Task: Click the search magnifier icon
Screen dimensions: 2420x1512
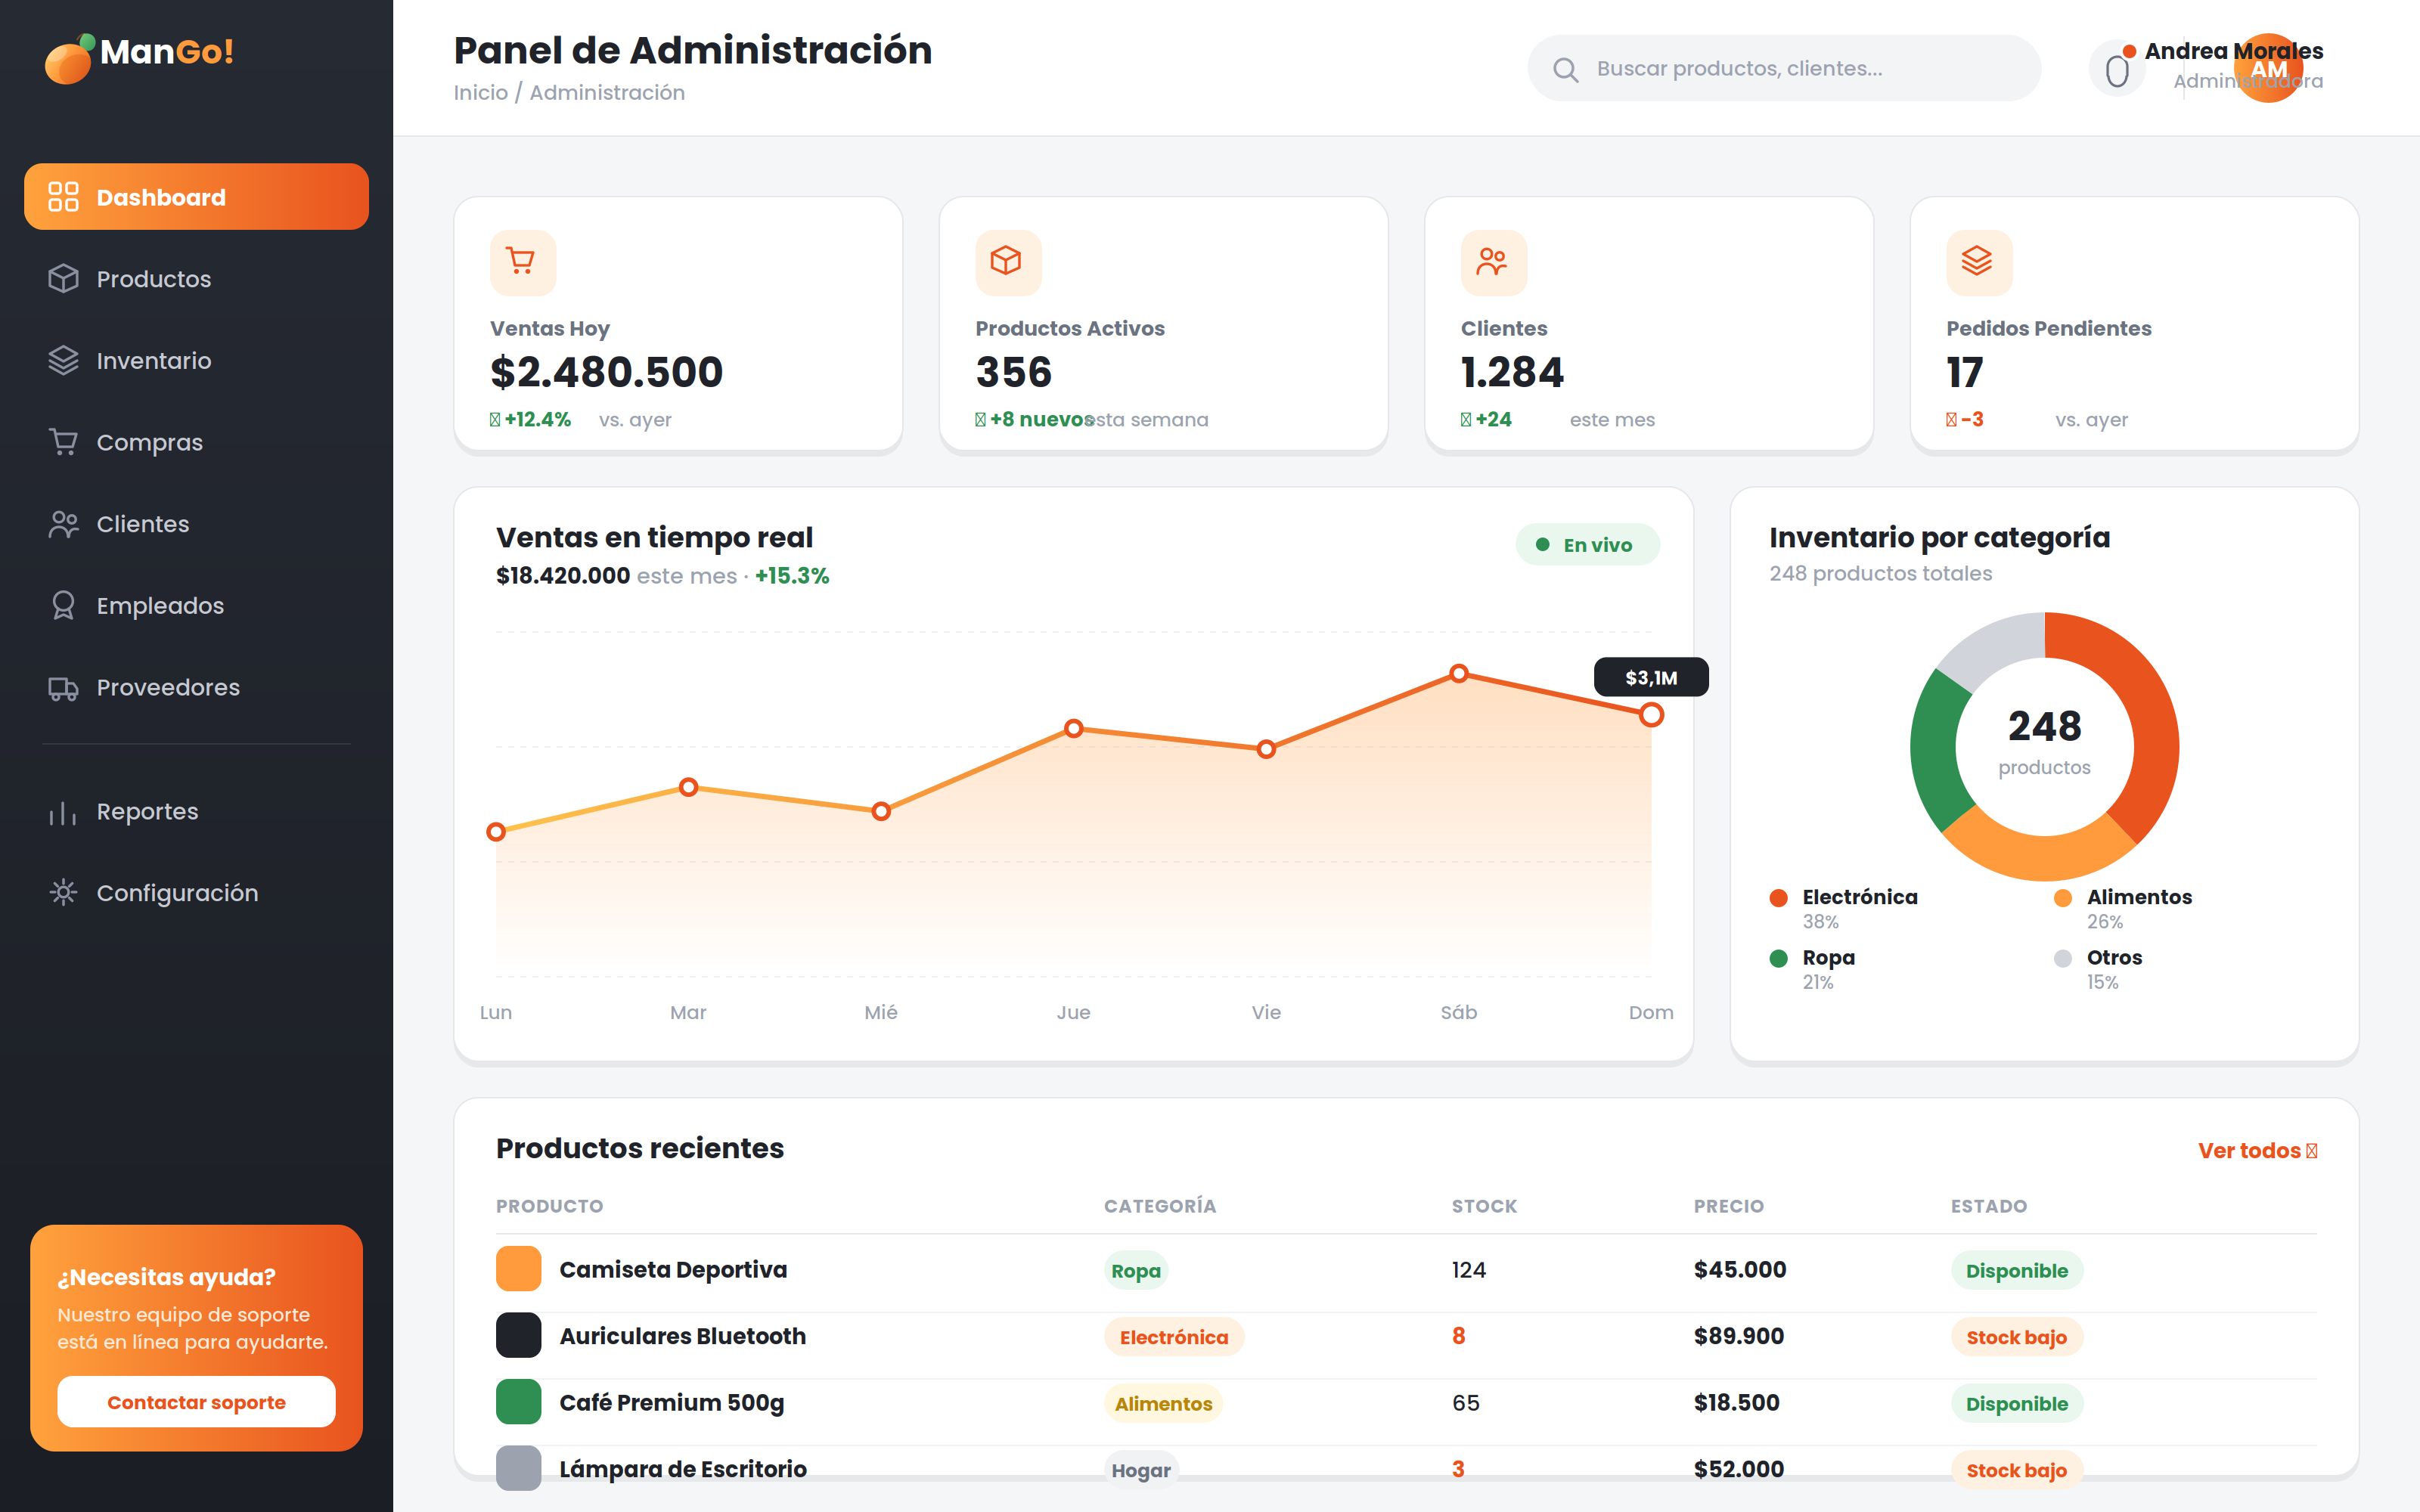Action: pyautogui.click(x=1565, y=69)
